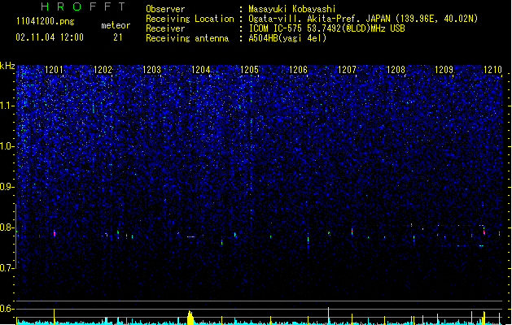This screenshot has width=512, height=325.
Task: Click the Observer label
Action: [165, 9]
